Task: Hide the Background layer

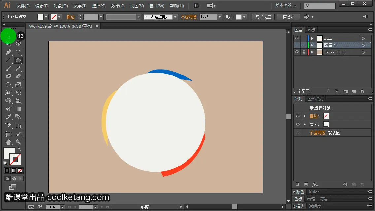Action: (297, 52)
